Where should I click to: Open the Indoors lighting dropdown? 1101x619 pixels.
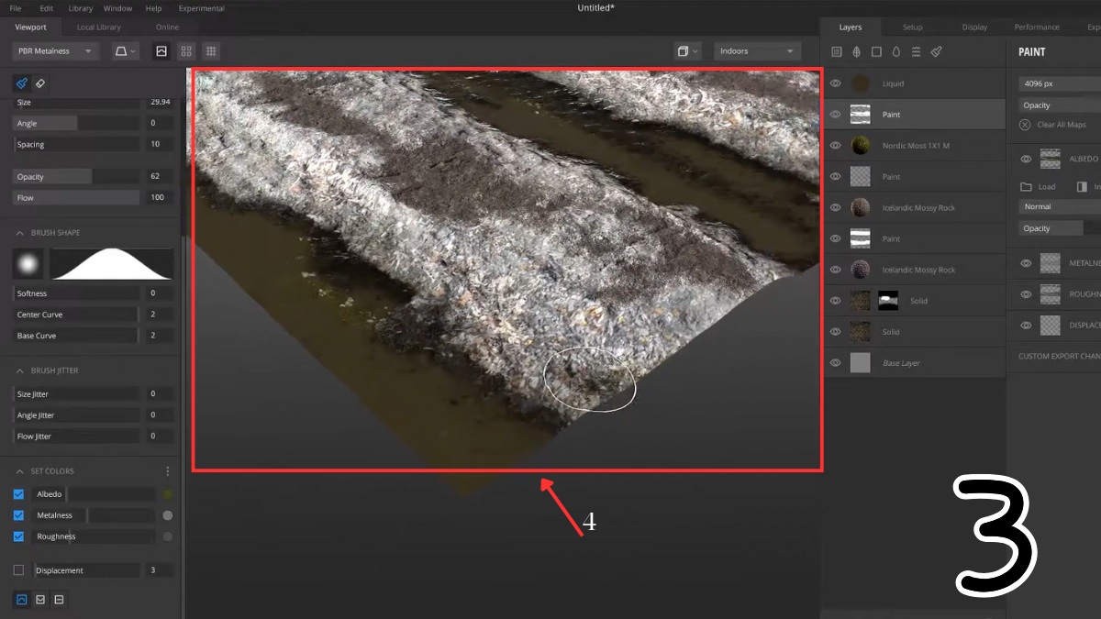[758, 51]
